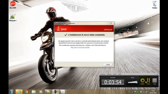Click the Java dialog title bar text
Screen dimensions: 168x94
pos(65,23)
